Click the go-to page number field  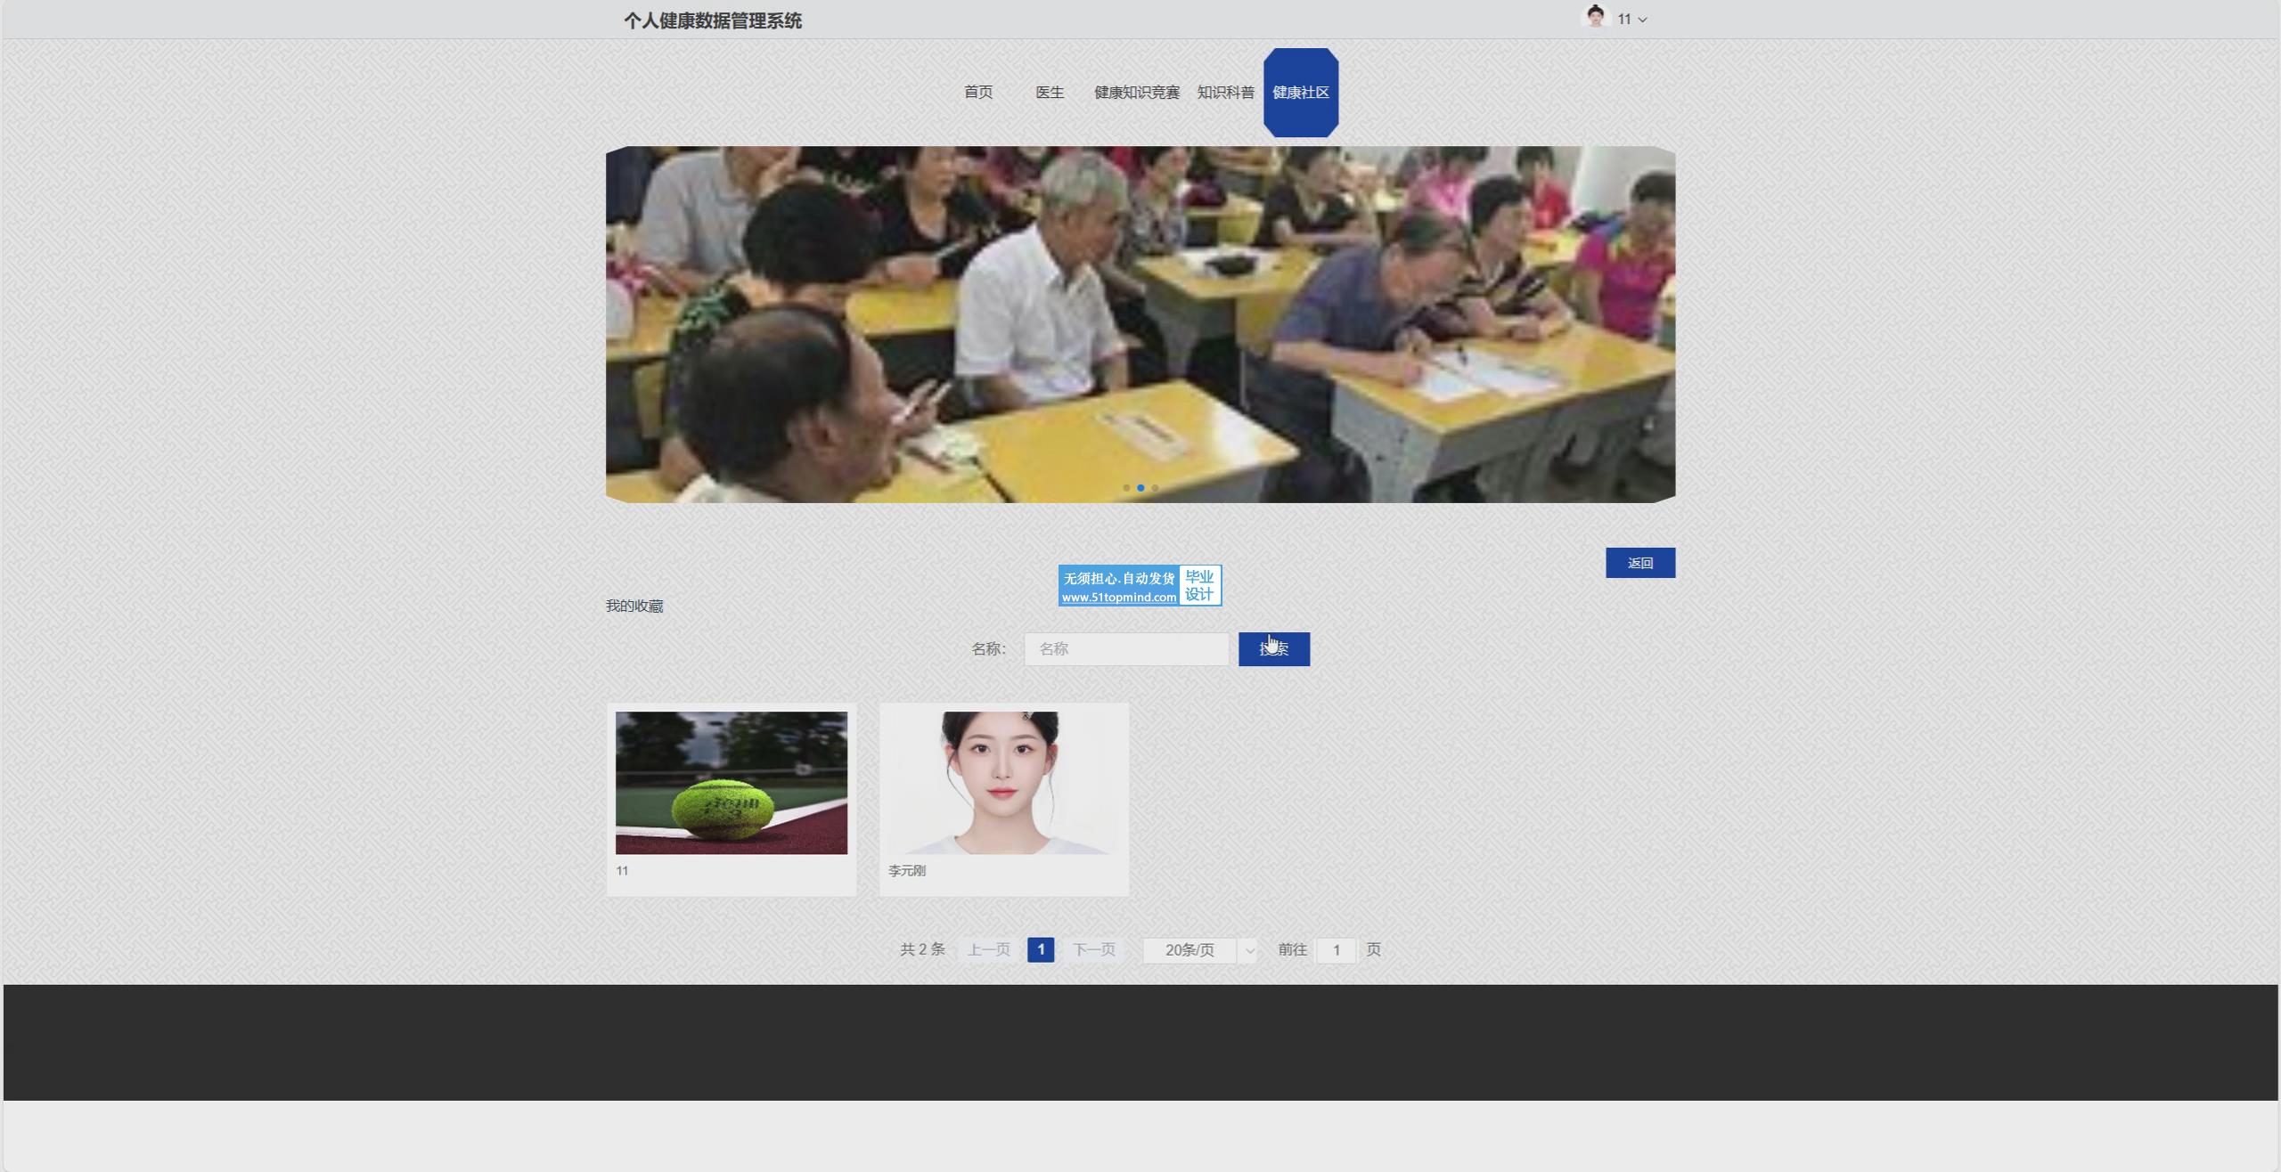[x=1335, y=950]
